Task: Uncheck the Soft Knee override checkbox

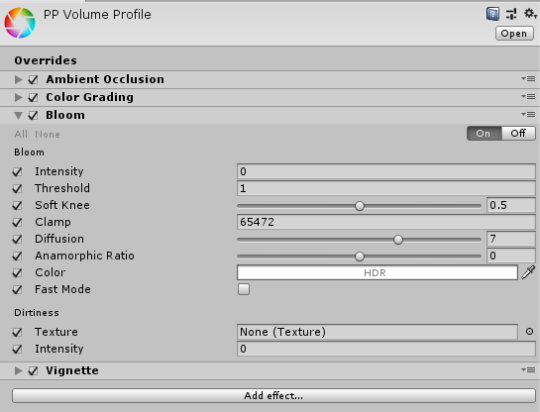Action: pos(17,205)
